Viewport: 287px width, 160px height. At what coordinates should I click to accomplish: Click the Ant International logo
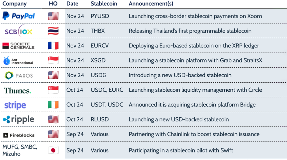[x=18, y=61]
